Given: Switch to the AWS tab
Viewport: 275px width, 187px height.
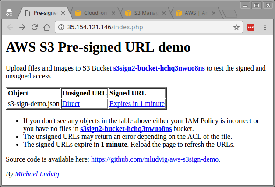Looking at the screenshot, I should [x=196, y=13].
